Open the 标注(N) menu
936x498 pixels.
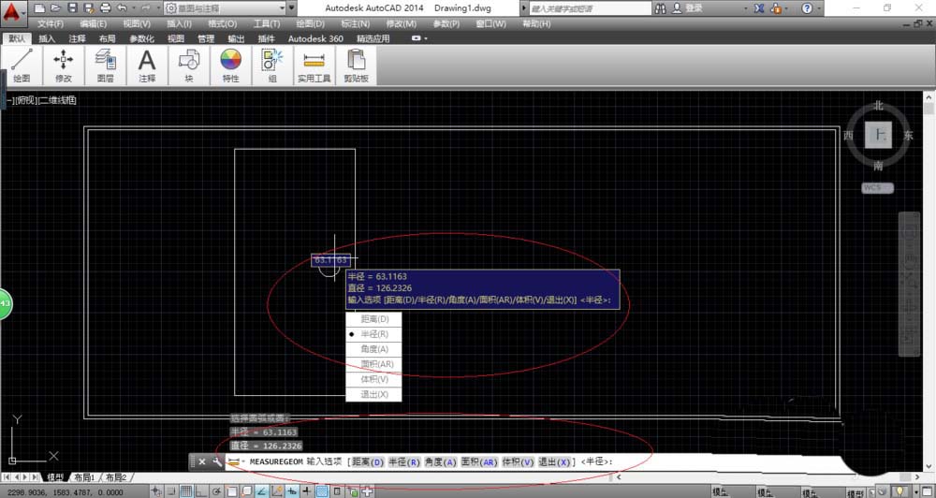coord(355,24)
